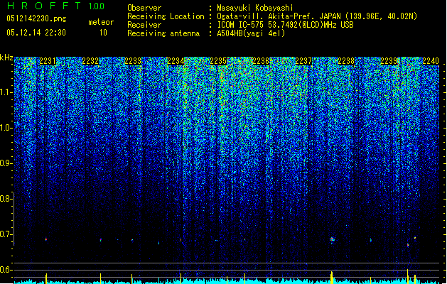Viewport: 447px width, 284px height.
Task: Click the meteor count value 10
Action: click(x=103, y=33)
